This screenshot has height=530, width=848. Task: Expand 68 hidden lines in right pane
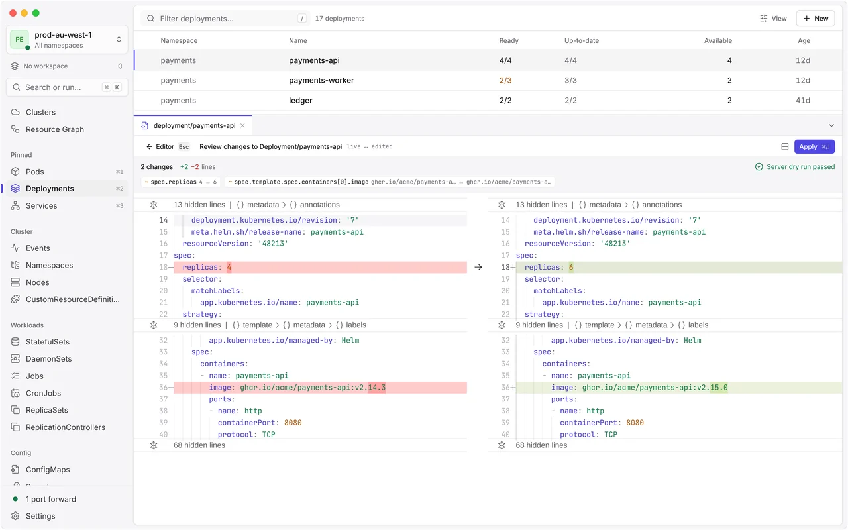502,445
